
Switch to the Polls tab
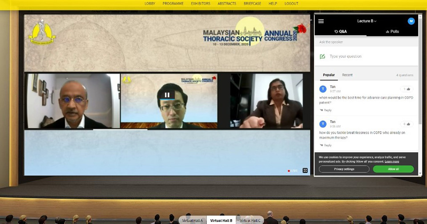pyautogui.click(x=392, y=32)
